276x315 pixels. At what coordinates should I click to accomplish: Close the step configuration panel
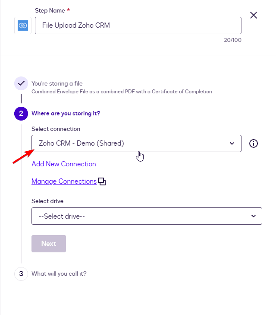click(254, 16)
